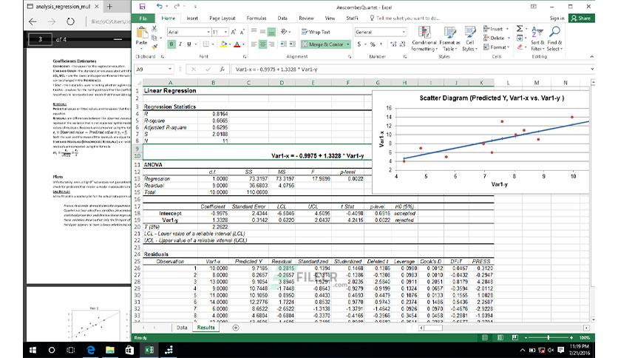This screenshot has height=358, width=618.
Task: Toggle left text alignment
Action: pos(254,44)
